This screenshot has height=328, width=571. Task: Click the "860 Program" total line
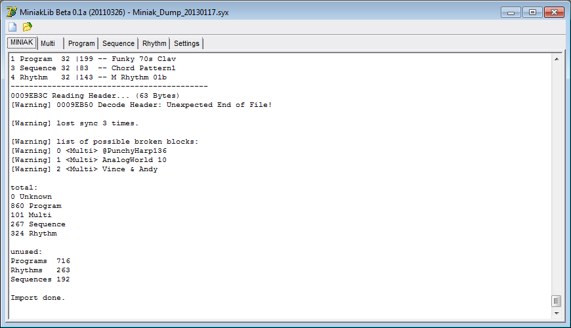tap(36, 206)
